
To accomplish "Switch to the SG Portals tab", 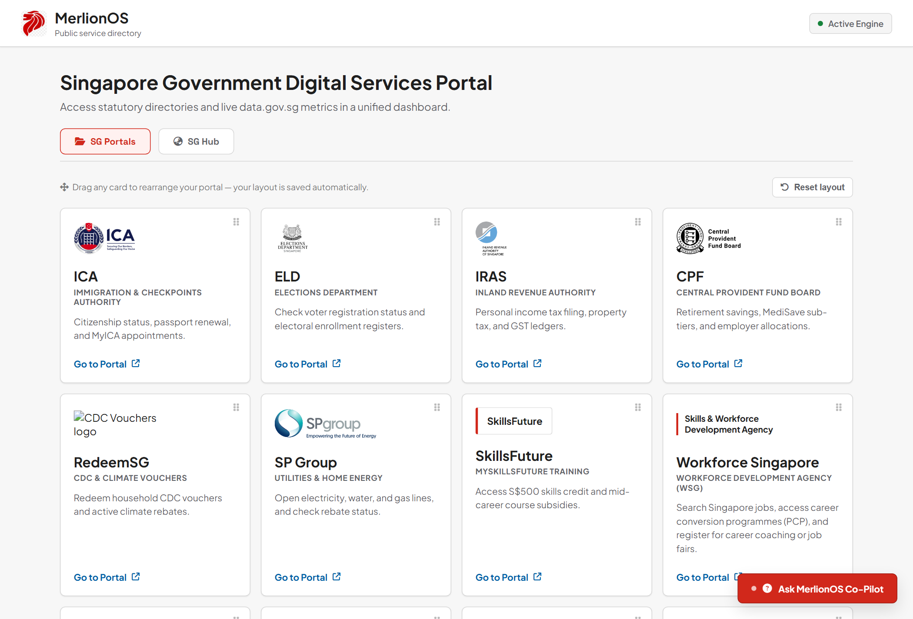I will [105, 141].
